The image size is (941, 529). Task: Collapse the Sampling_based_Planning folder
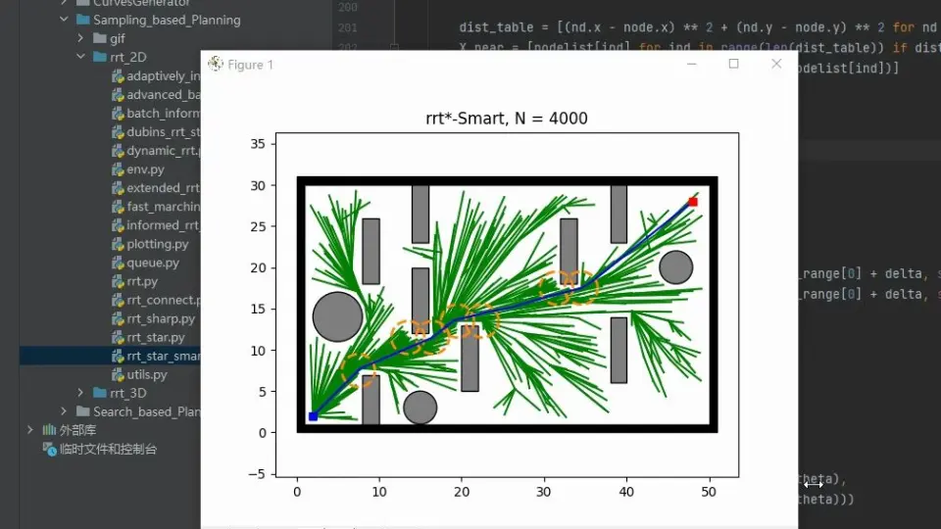[x=64, y=20]
